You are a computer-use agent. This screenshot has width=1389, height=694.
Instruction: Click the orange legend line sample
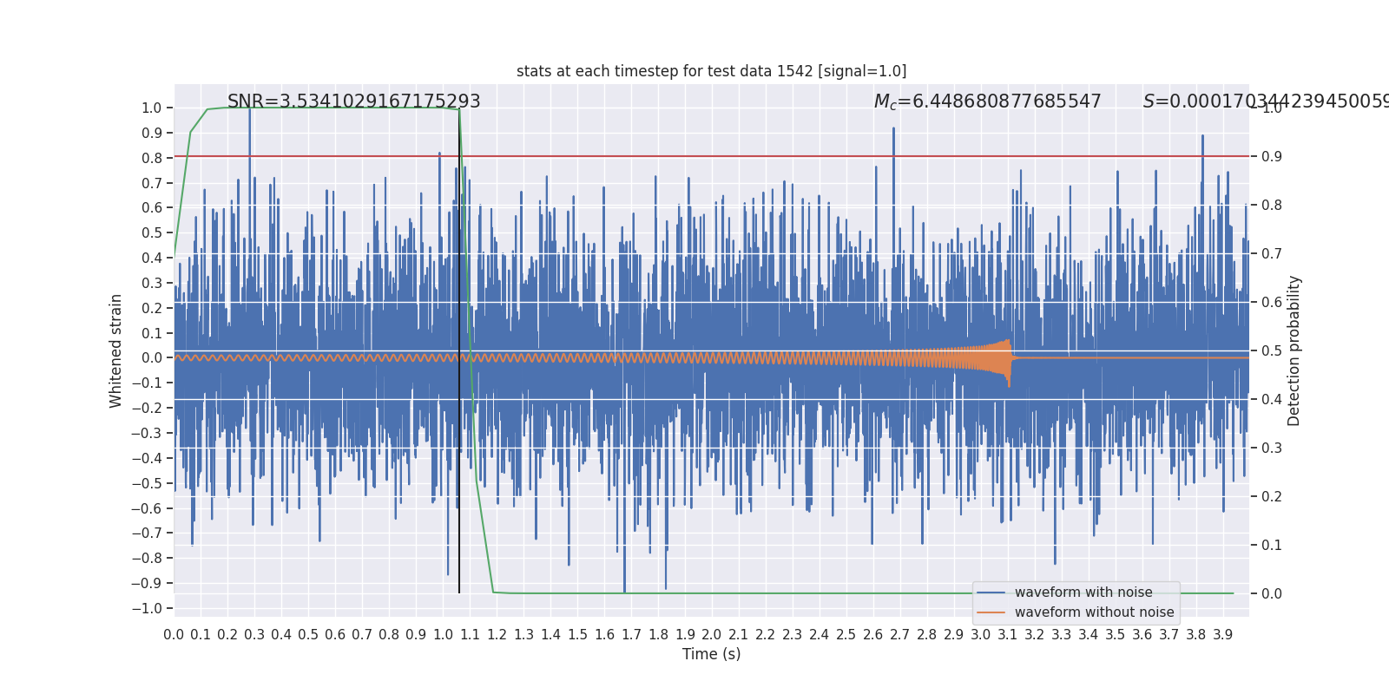pyautogui.click(x=991, y=612)
